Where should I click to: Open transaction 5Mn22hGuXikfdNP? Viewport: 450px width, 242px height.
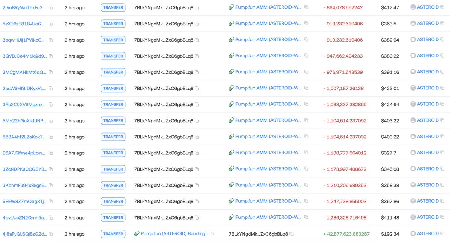(x=24, y=121)
